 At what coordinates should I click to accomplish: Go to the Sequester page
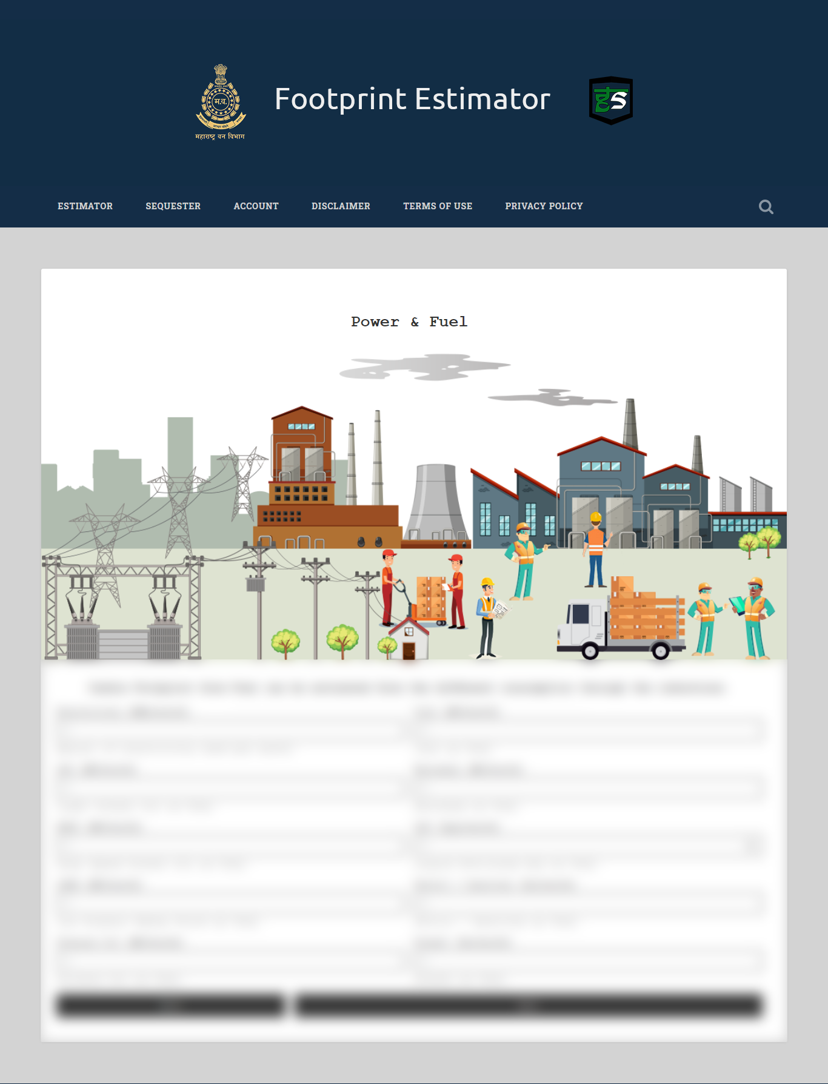[x=173, y=206]
